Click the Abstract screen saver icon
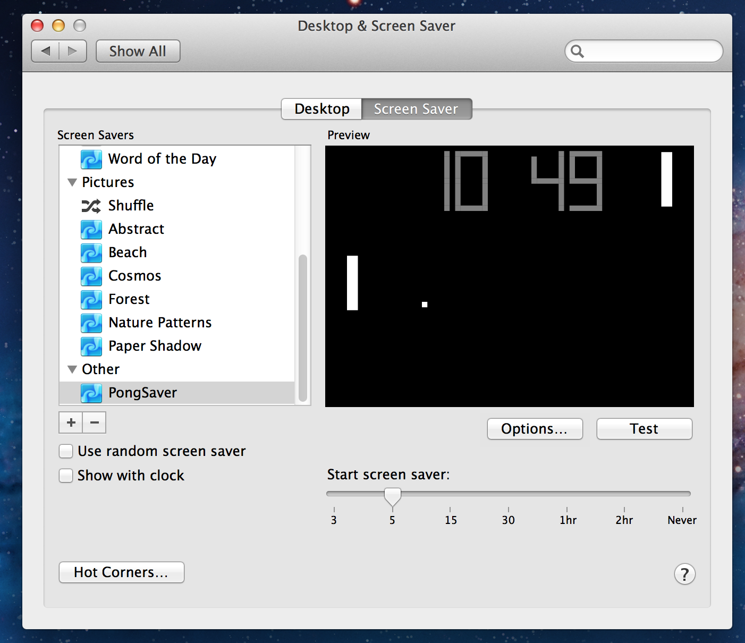 coord(91,229)
